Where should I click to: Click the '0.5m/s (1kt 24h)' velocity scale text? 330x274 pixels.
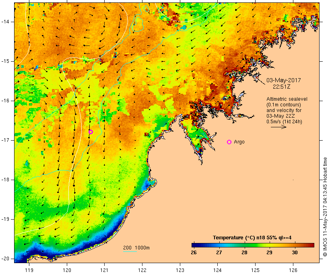(285, 122)
